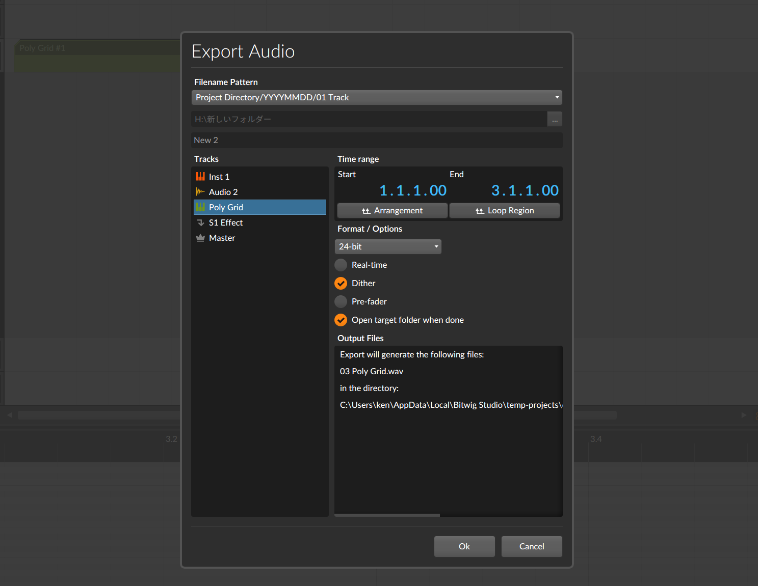
Task: Confirm export with the Ok button
Action: tap(464, 546)
